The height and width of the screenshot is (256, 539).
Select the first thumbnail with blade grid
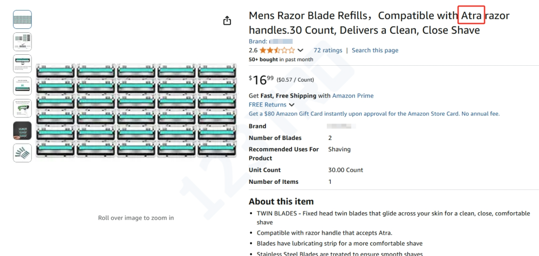[22, 19]
